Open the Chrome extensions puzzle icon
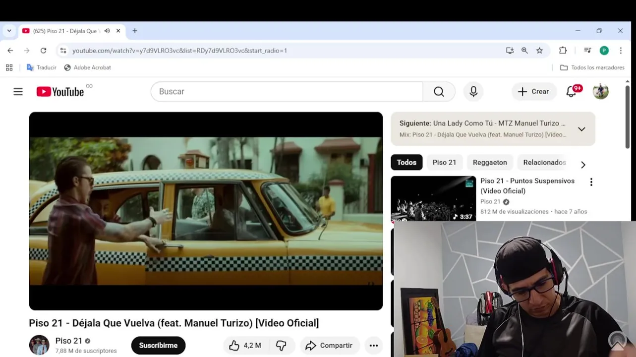This screenshot has width=636, height=357. pyautogui.click(x=563, y=51)
